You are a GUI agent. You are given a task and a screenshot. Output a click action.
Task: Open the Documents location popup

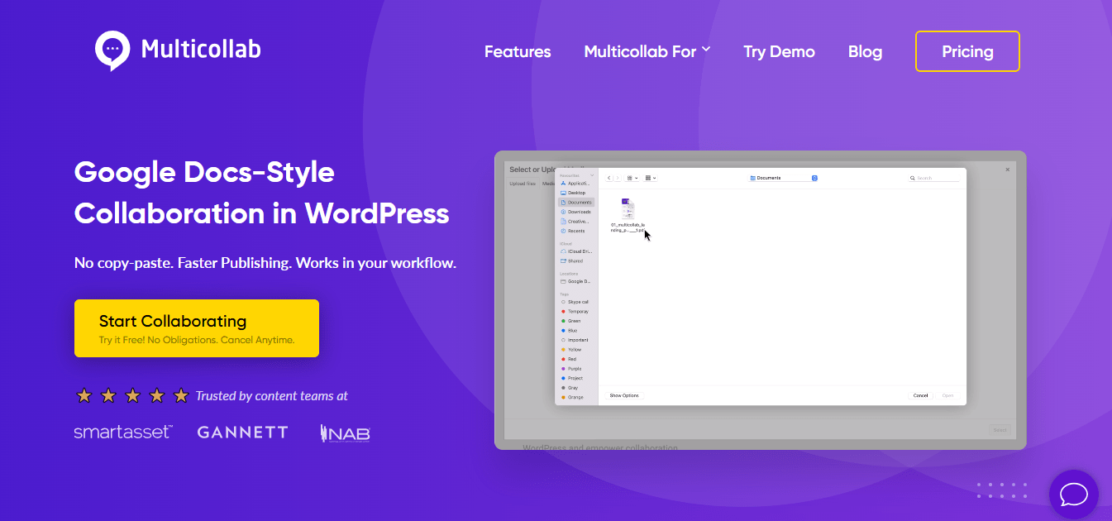(784, 178)
